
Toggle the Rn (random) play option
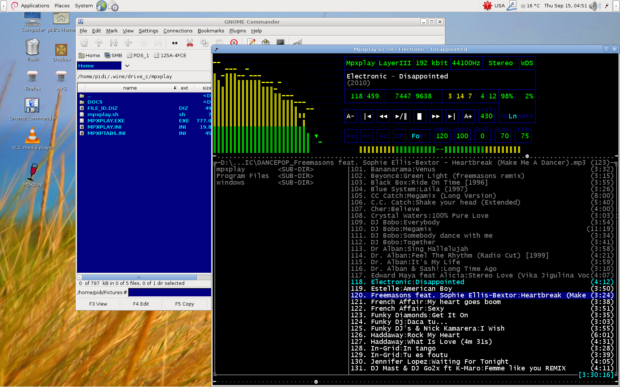366,136
